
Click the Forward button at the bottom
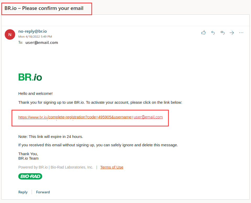tap(43, 192)
